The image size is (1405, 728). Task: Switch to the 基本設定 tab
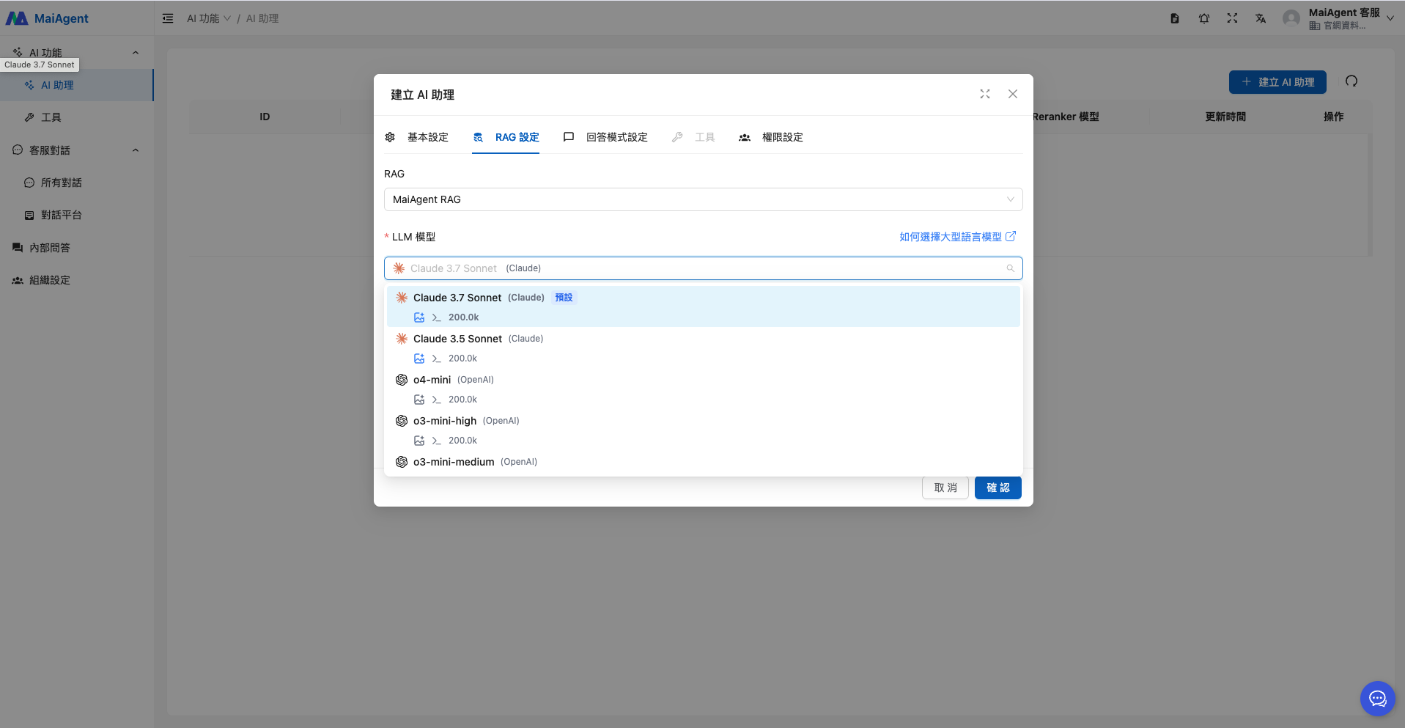coord(417,137)
